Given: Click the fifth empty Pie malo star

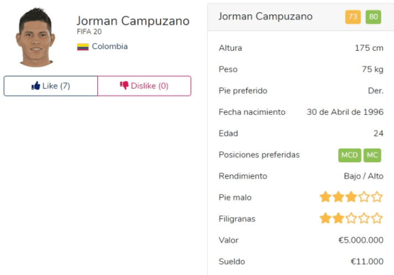Looking at the screenshot, I should 377,197.
